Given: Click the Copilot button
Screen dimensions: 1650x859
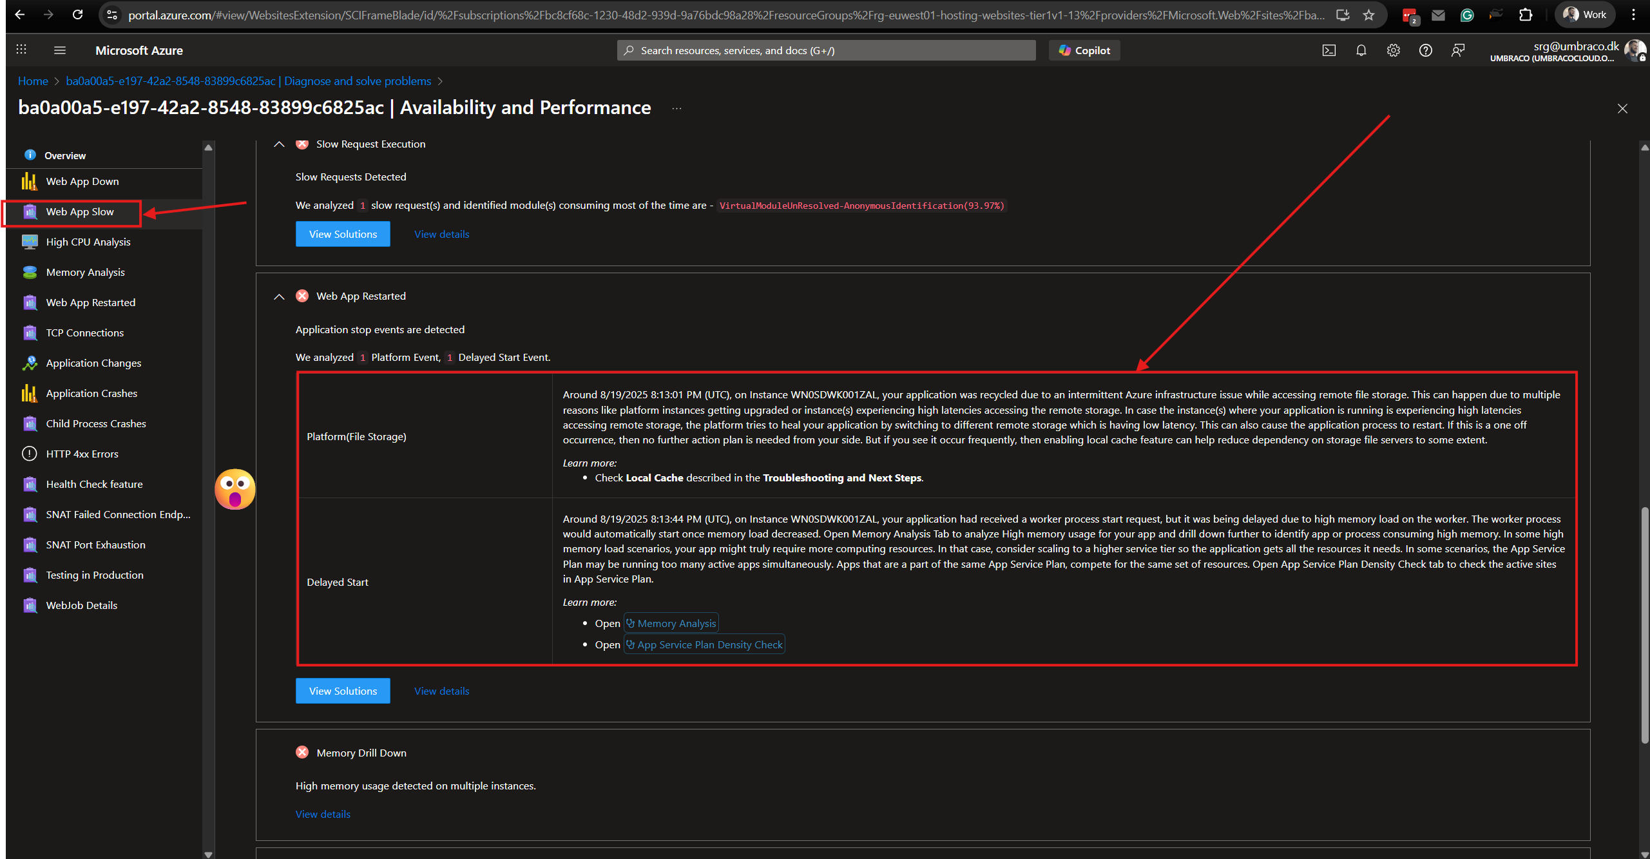Looking at the screenshot, I should click(1084, 50).
